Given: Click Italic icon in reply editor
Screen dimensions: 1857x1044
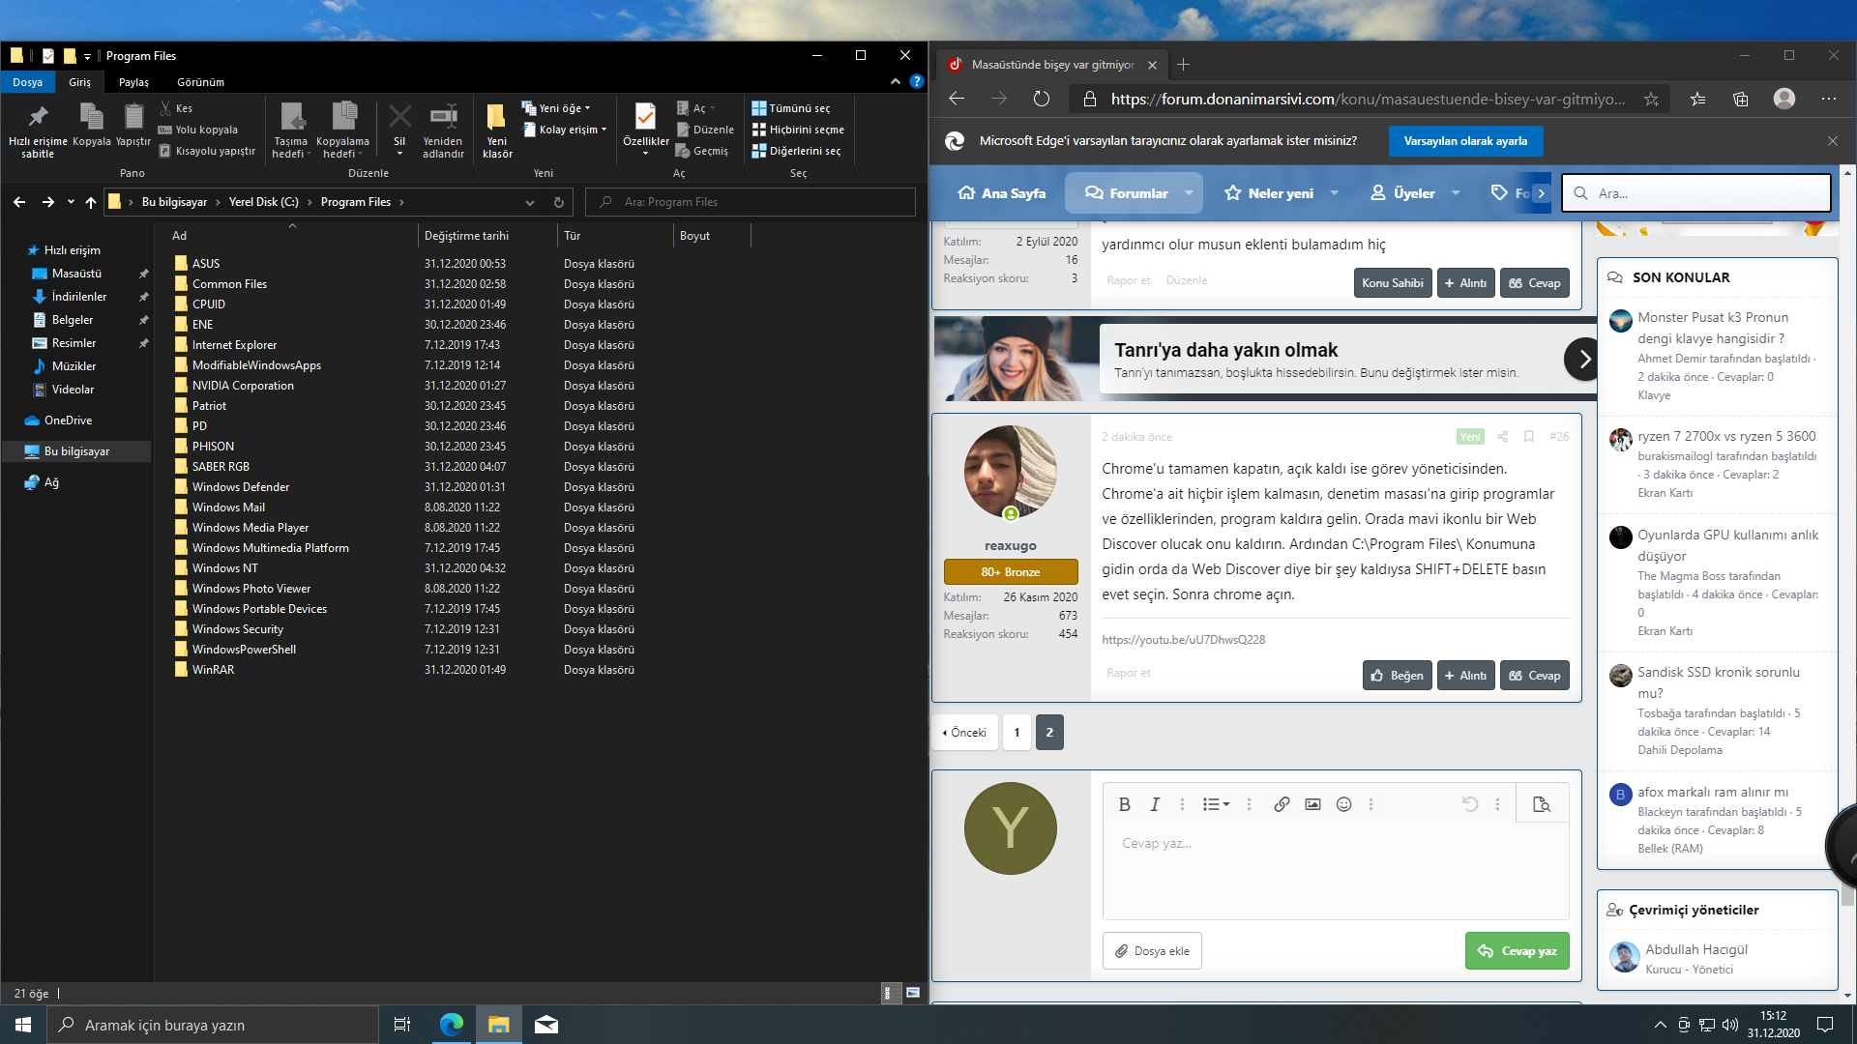Looking at the screenshot, I should pos(1154,804).
